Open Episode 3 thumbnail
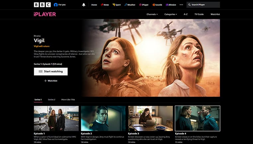 [150, 118]
